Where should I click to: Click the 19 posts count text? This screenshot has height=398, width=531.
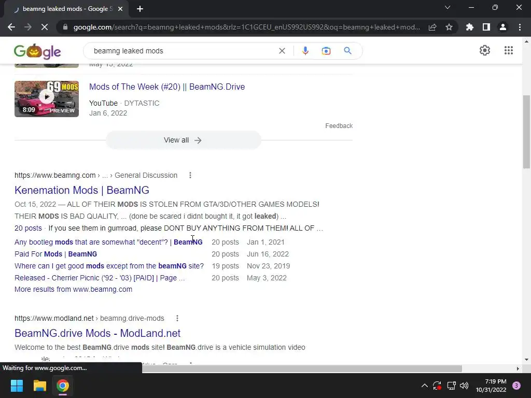click(x=225, y=266)
